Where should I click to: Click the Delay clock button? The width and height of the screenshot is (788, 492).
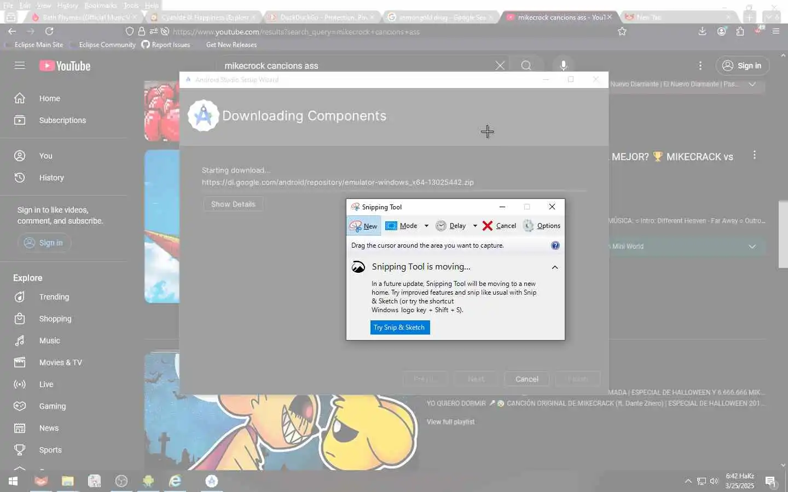[x=451, y=226]
